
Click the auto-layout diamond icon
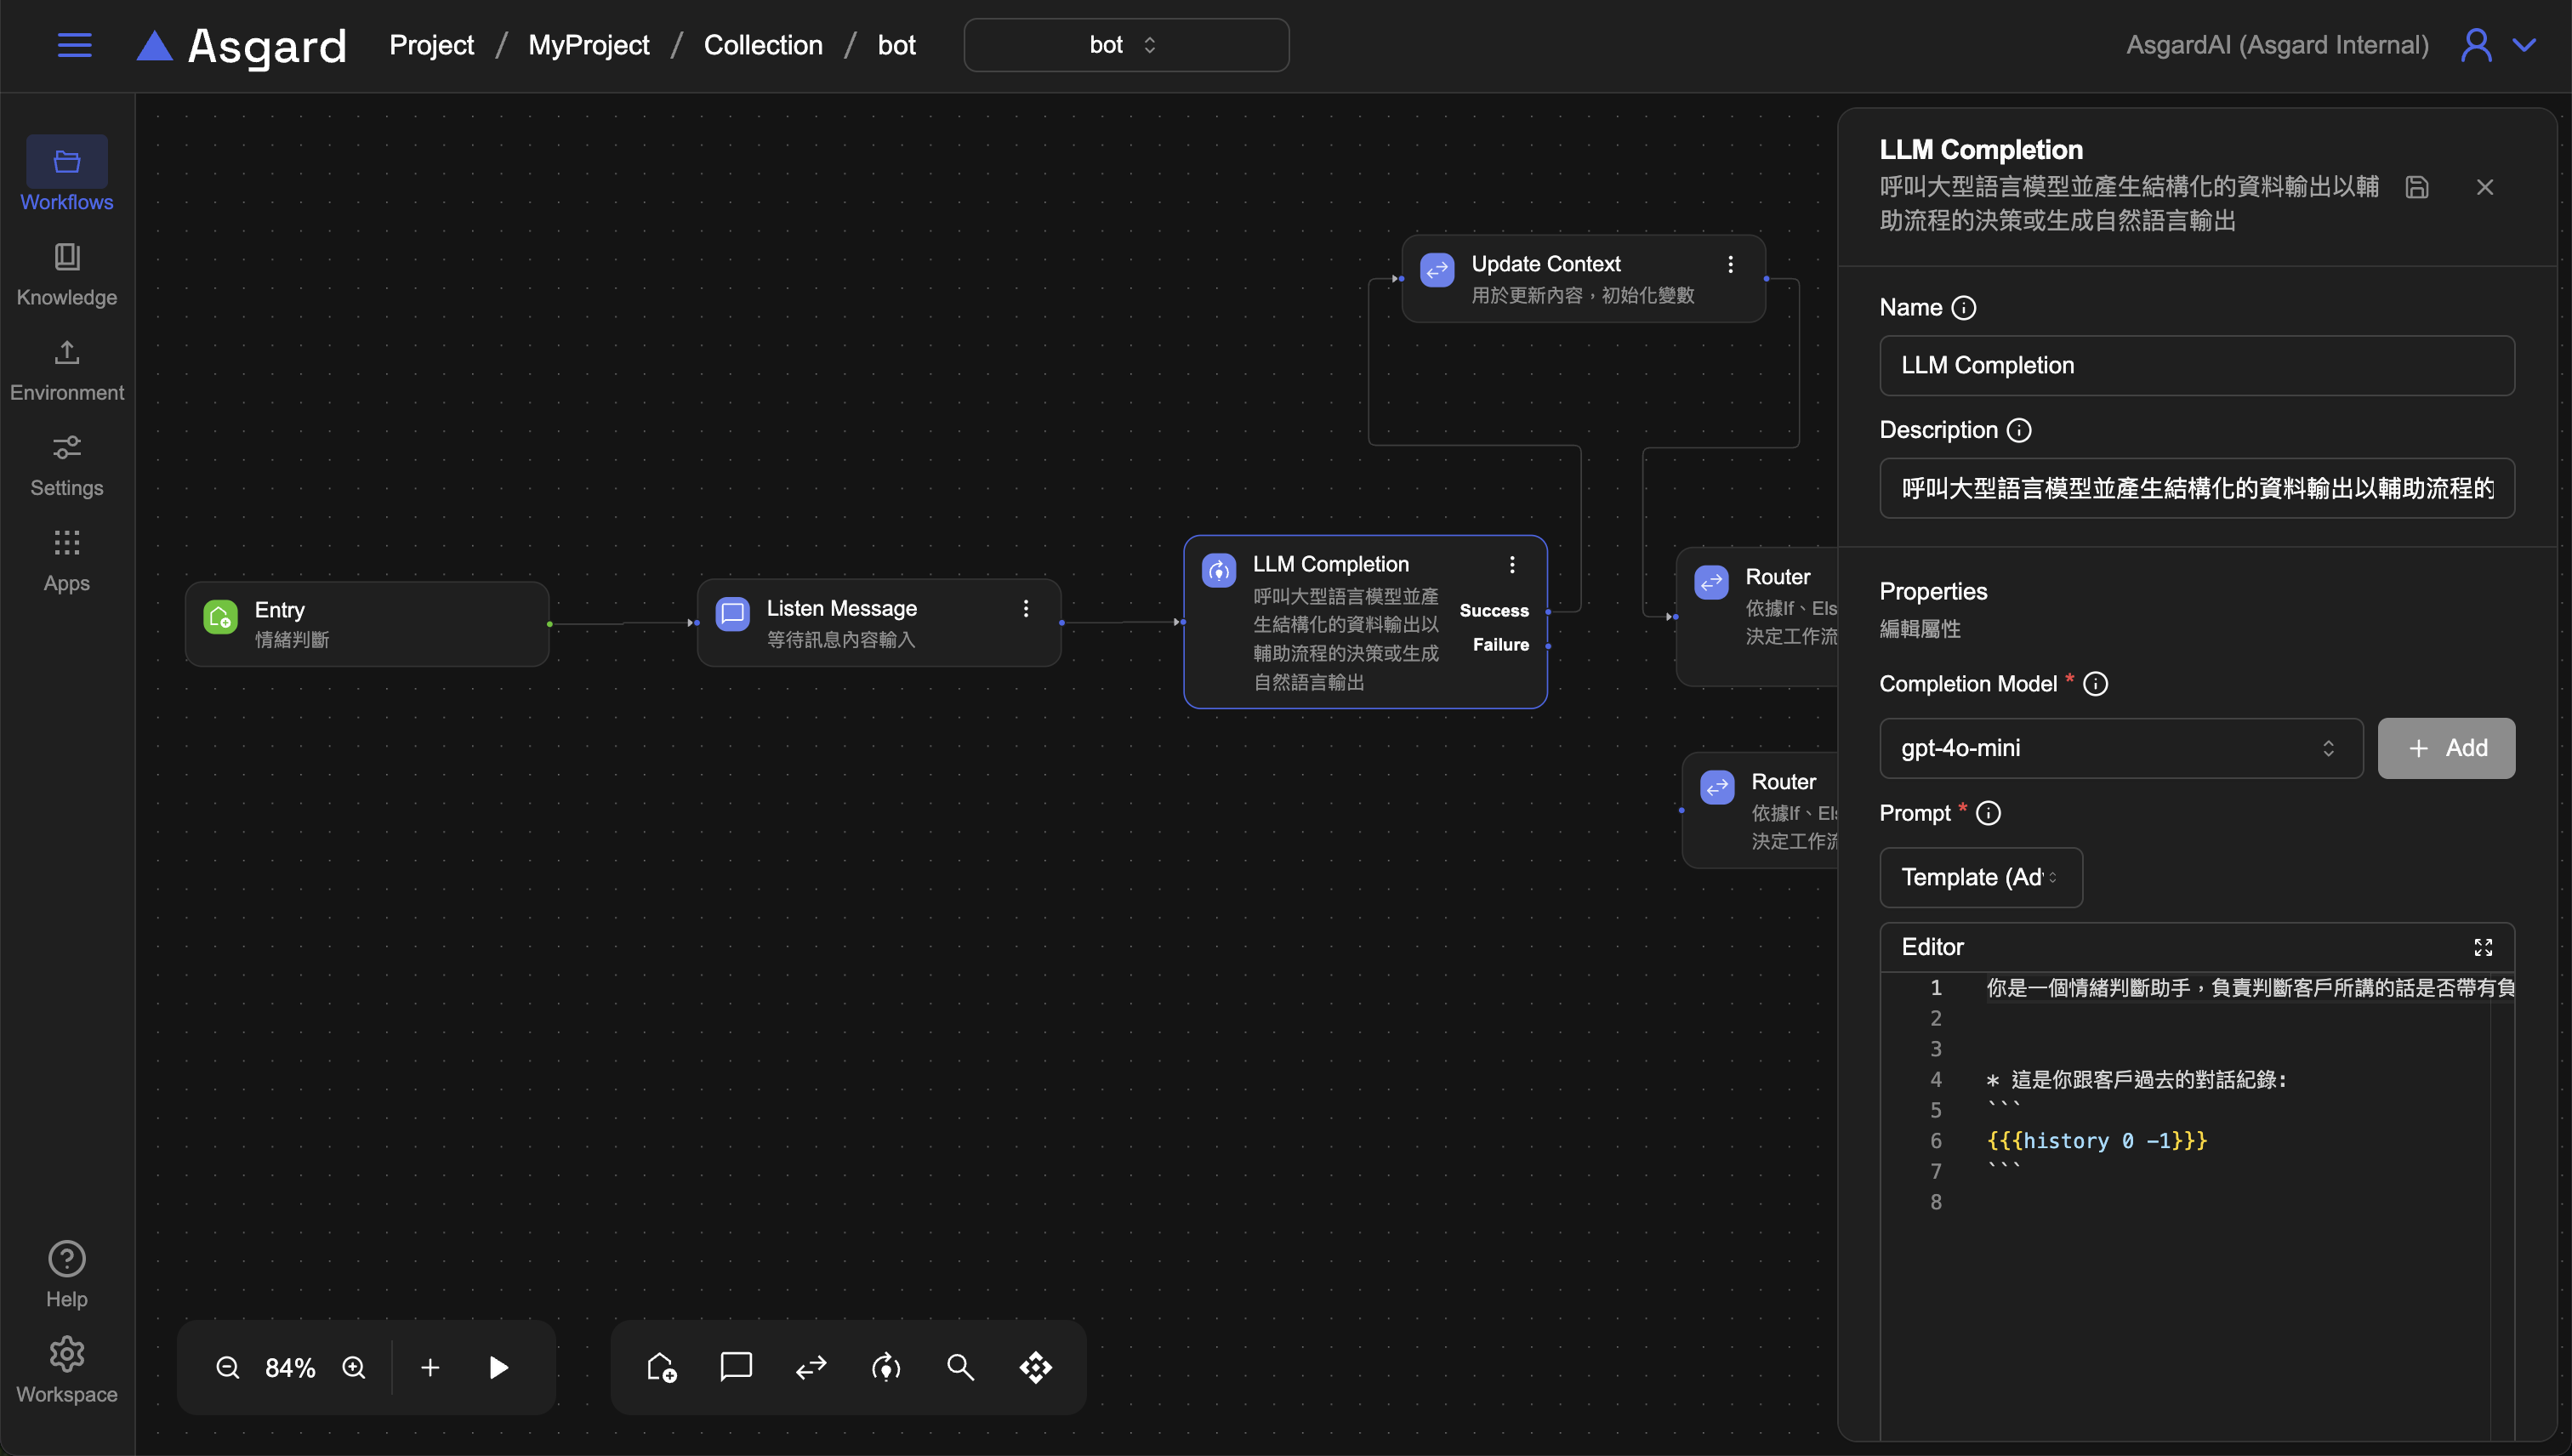click(x=1035, y=1367)
